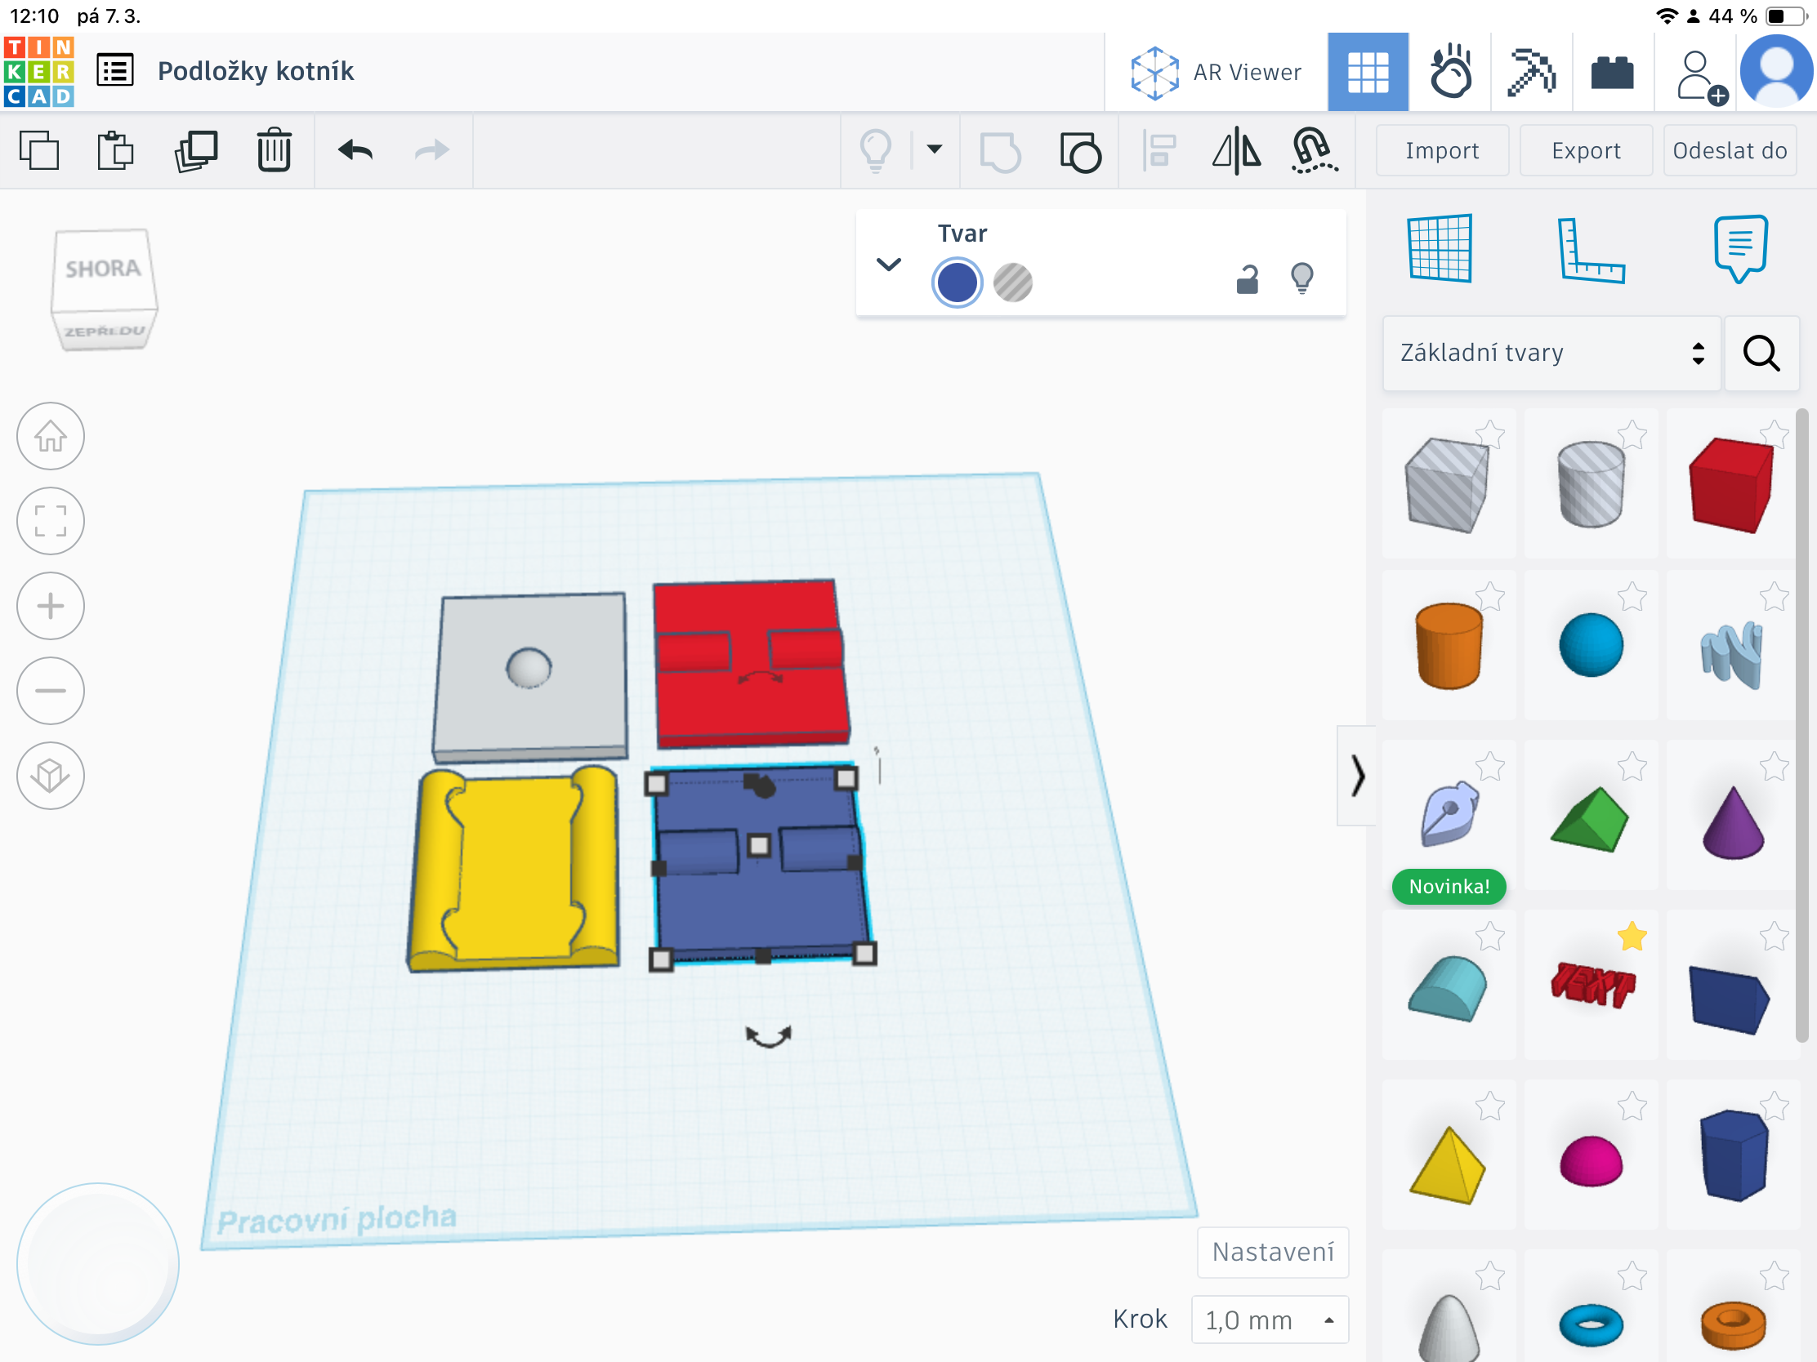The width and height of the screenshot is (1817, 1362).
Task: Open the Bricks view
Action: coord(1613,73)
